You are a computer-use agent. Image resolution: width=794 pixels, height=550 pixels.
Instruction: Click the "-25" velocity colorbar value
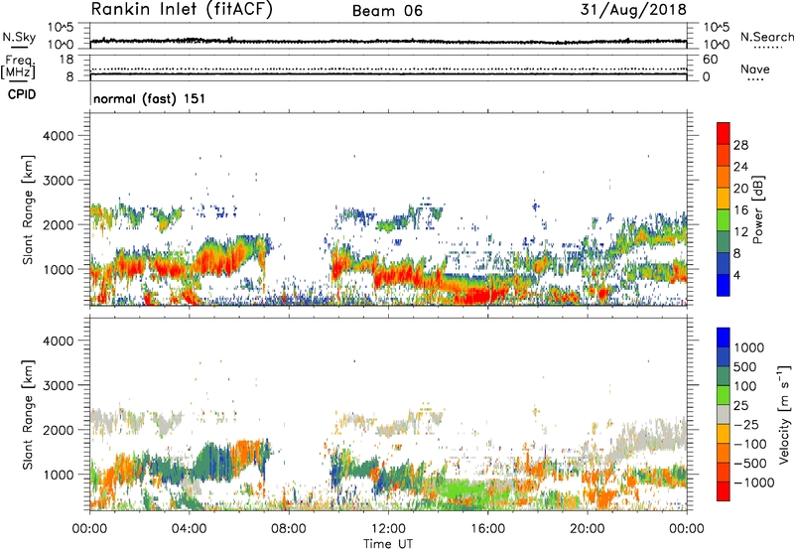click(x=745, y=425)
